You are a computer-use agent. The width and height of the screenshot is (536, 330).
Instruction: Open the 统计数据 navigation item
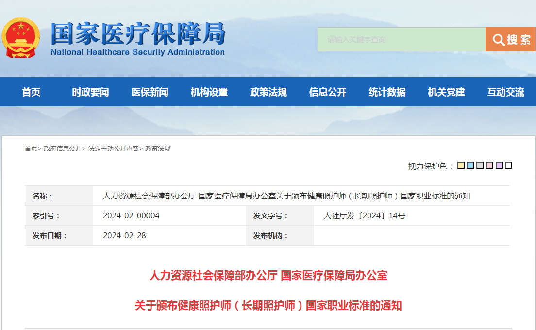pyautogui.click(x=387, y=92)
